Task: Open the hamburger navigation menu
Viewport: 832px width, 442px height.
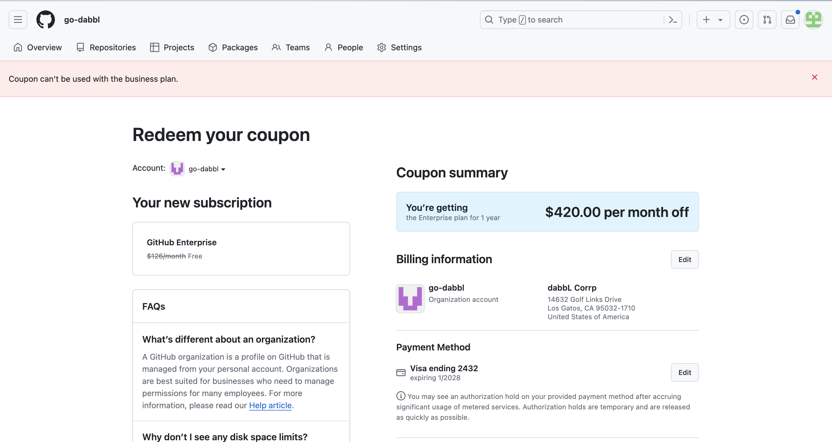Action: (x=18, y=20)
